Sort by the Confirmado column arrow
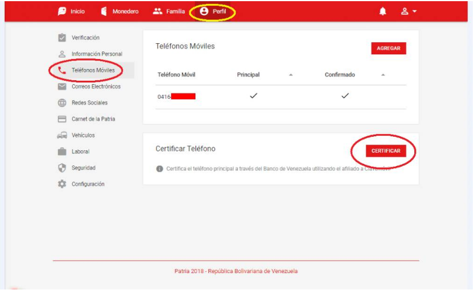Image resolution: width=474 pixels, height=293 pixels. pyautogui.click(x=383, y=75)
